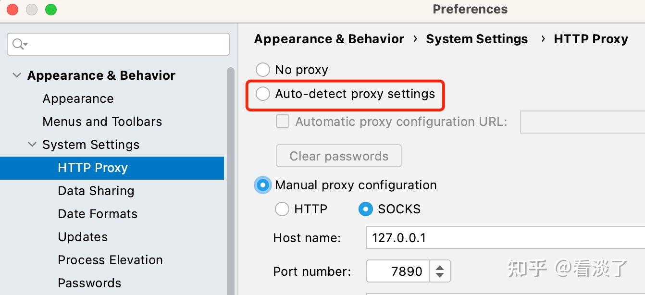Open the Updates settings page
This screenshot has height=295, width=645.
pos(83,237)
